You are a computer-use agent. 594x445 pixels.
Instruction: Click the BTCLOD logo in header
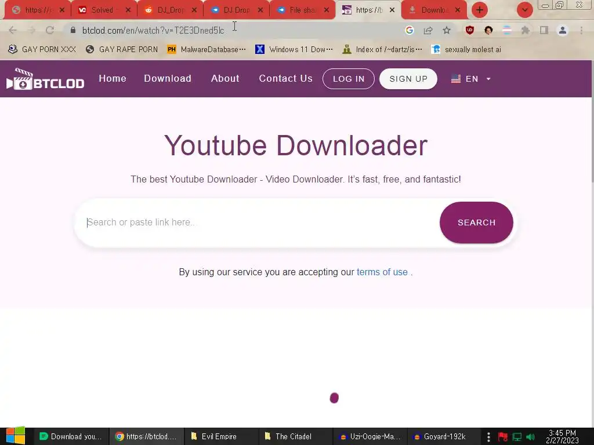click(x=45, y=79)
